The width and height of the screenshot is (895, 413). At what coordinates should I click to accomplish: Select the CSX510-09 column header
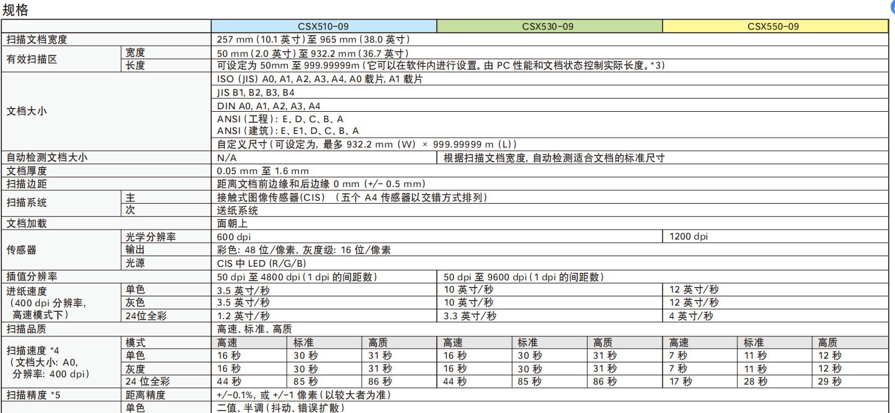324,26
